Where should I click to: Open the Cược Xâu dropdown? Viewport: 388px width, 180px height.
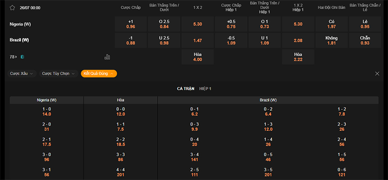click(22, 74)
